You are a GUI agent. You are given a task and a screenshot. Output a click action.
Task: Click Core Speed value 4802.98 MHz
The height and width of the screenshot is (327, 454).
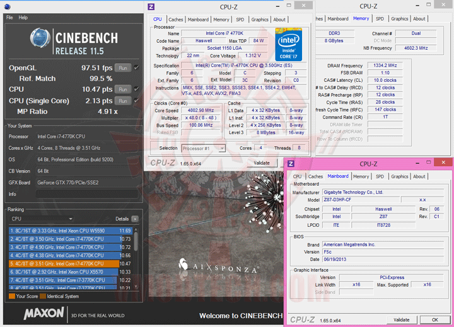201,110
